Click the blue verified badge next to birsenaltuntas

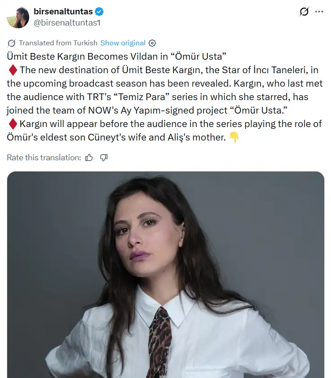99,11
